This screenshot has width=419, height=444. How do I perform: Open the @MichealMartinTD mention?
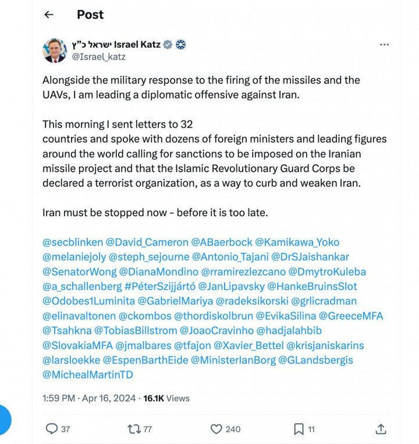pyautogui.click(x=88, y=375)
